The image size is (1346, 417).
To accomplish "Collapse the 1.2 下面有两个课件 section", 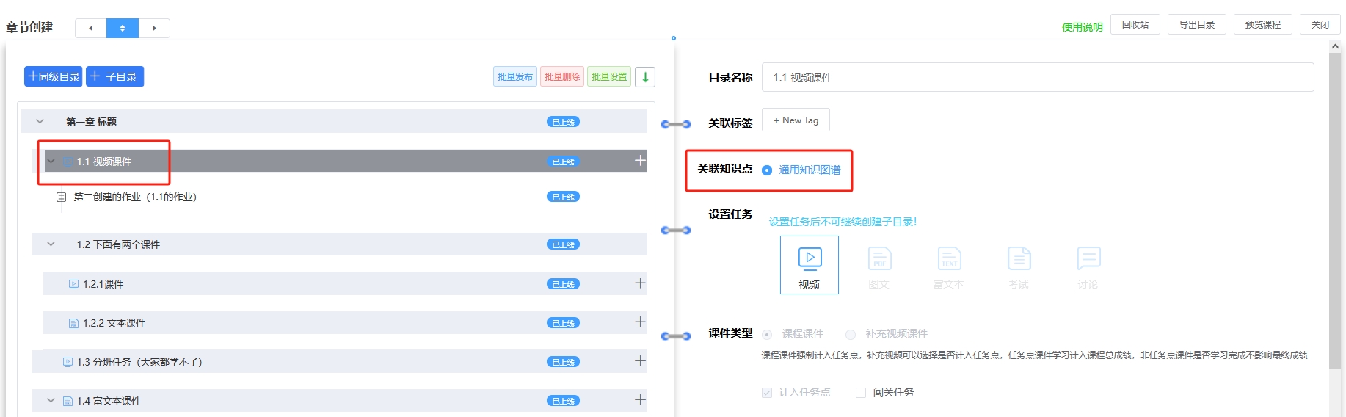I will click(51, 244).
